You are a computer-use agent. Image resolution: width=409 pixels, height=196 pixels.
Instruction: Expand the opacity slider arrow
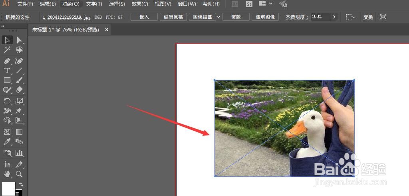coord(334,17)
